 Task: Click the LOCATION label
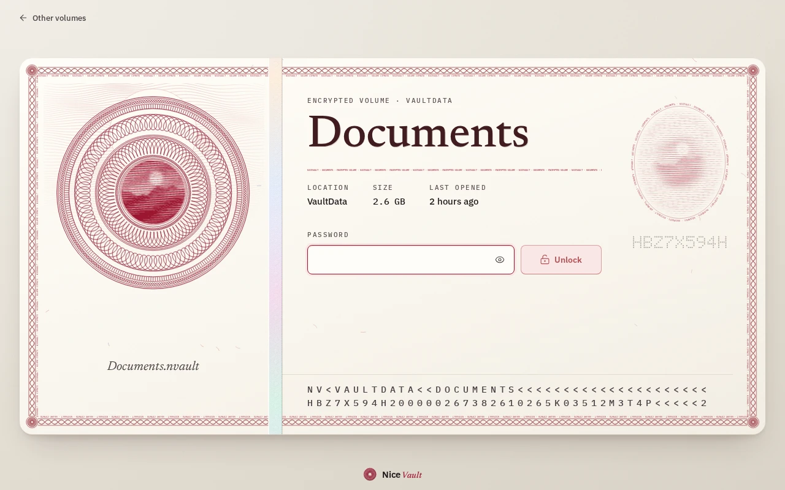click(x=328, y=187)
